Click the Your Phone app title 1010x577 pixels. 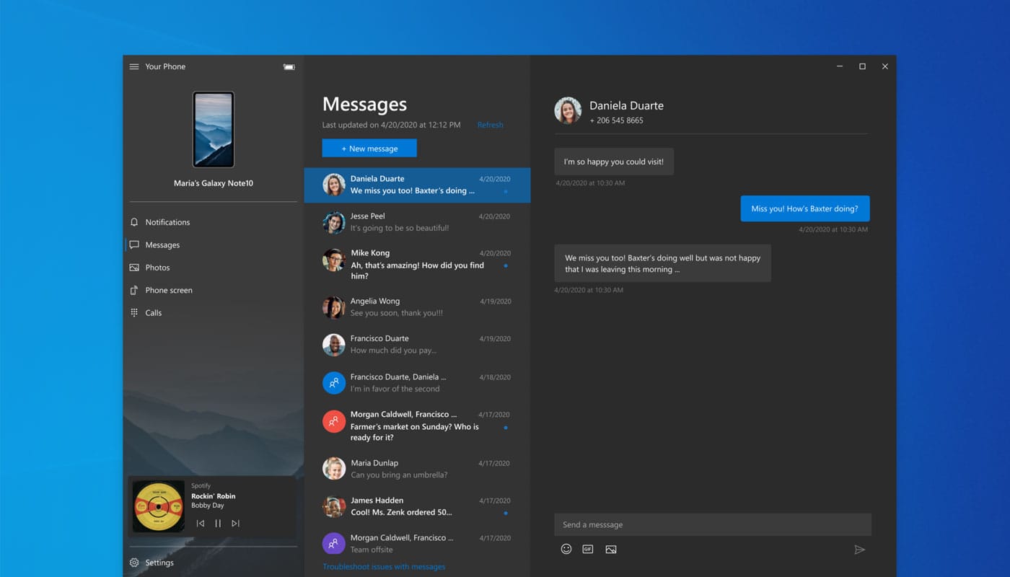[x=165, y=66]
